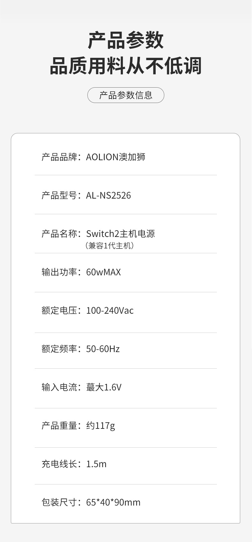Click the 兼容1代主机 note text
This screenshot has height=542, width=252.
click(109, 246)
